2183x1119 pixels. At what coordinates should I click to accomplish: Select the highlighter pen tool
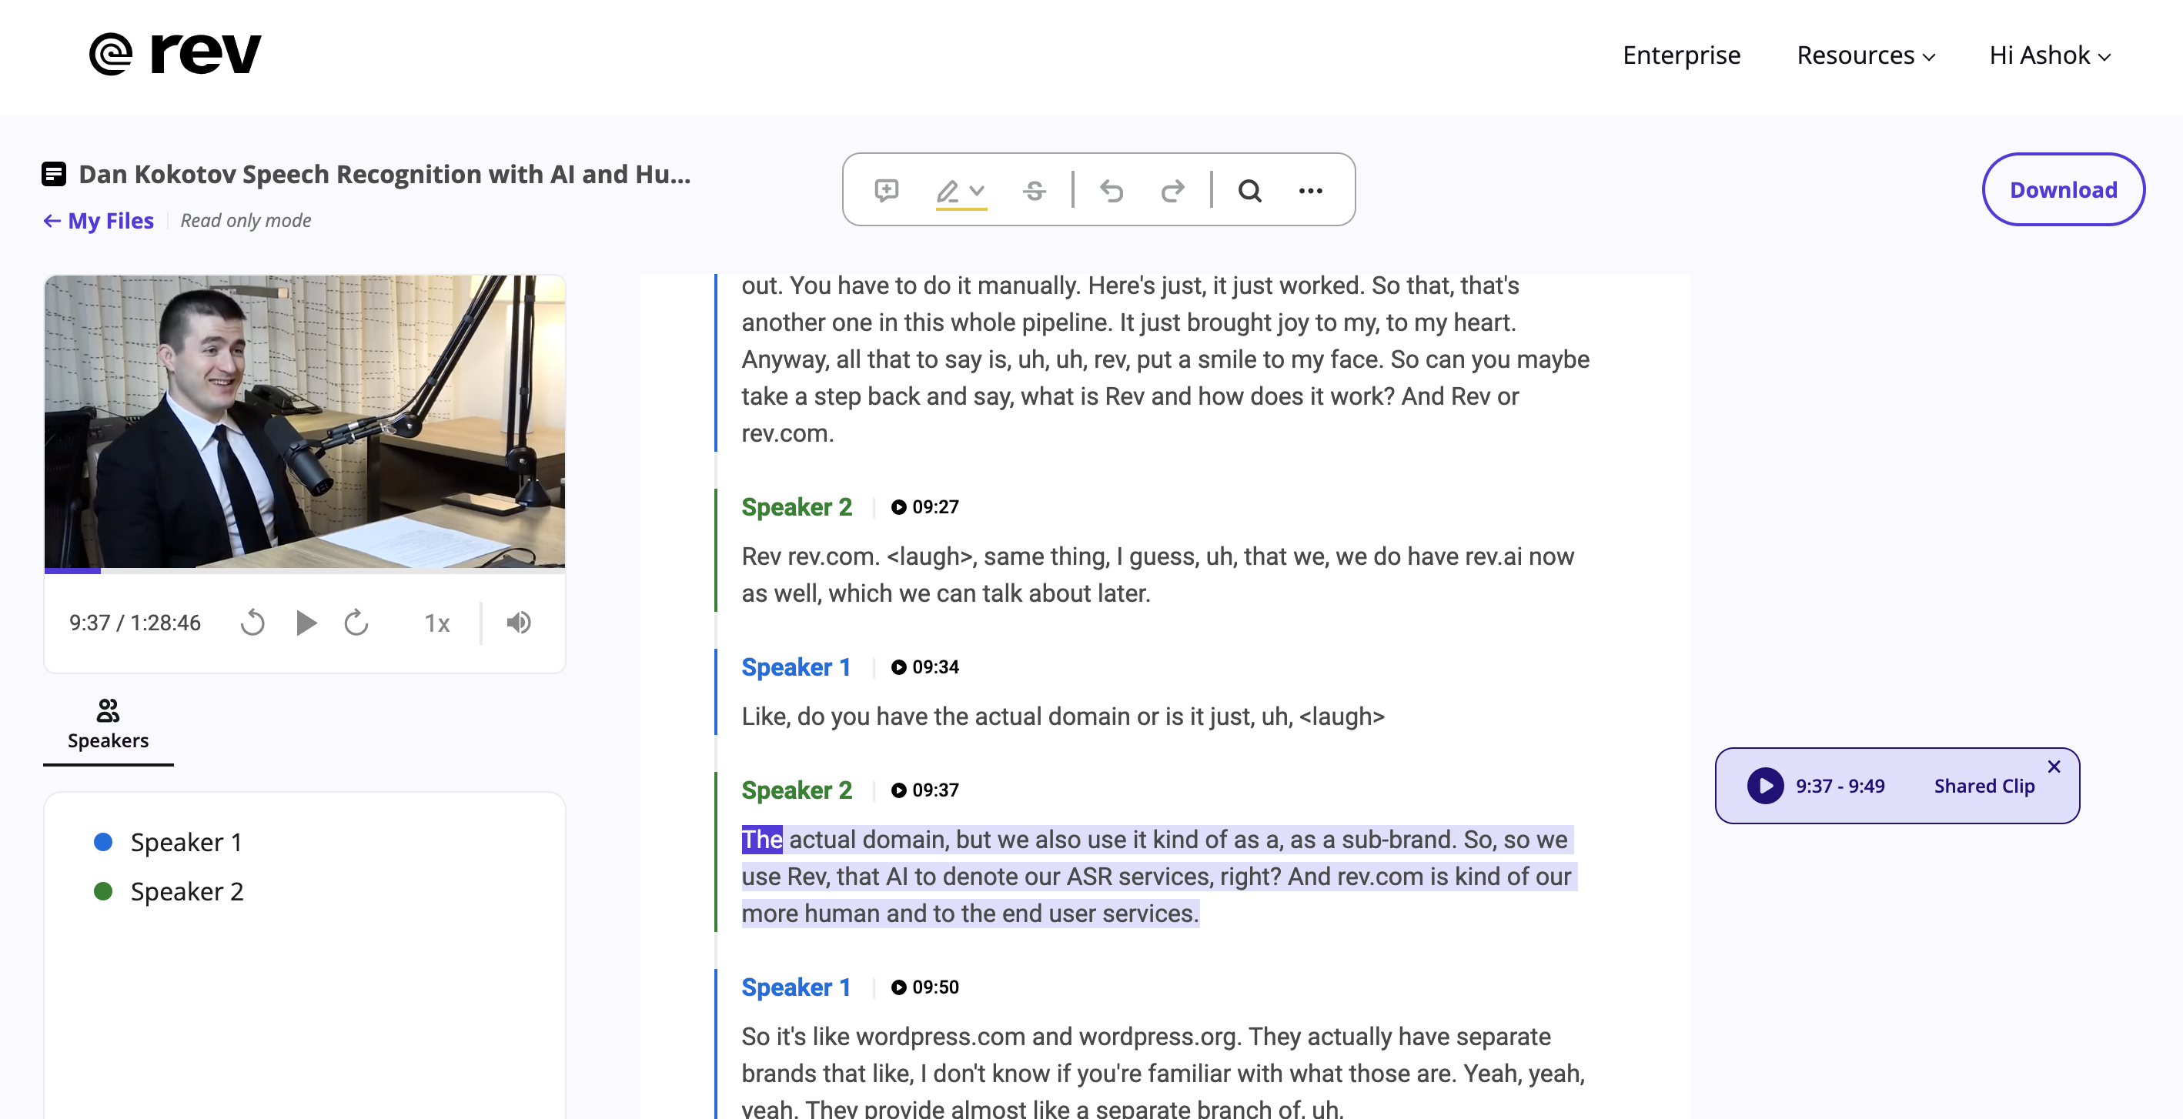click(x=951, y=191)
